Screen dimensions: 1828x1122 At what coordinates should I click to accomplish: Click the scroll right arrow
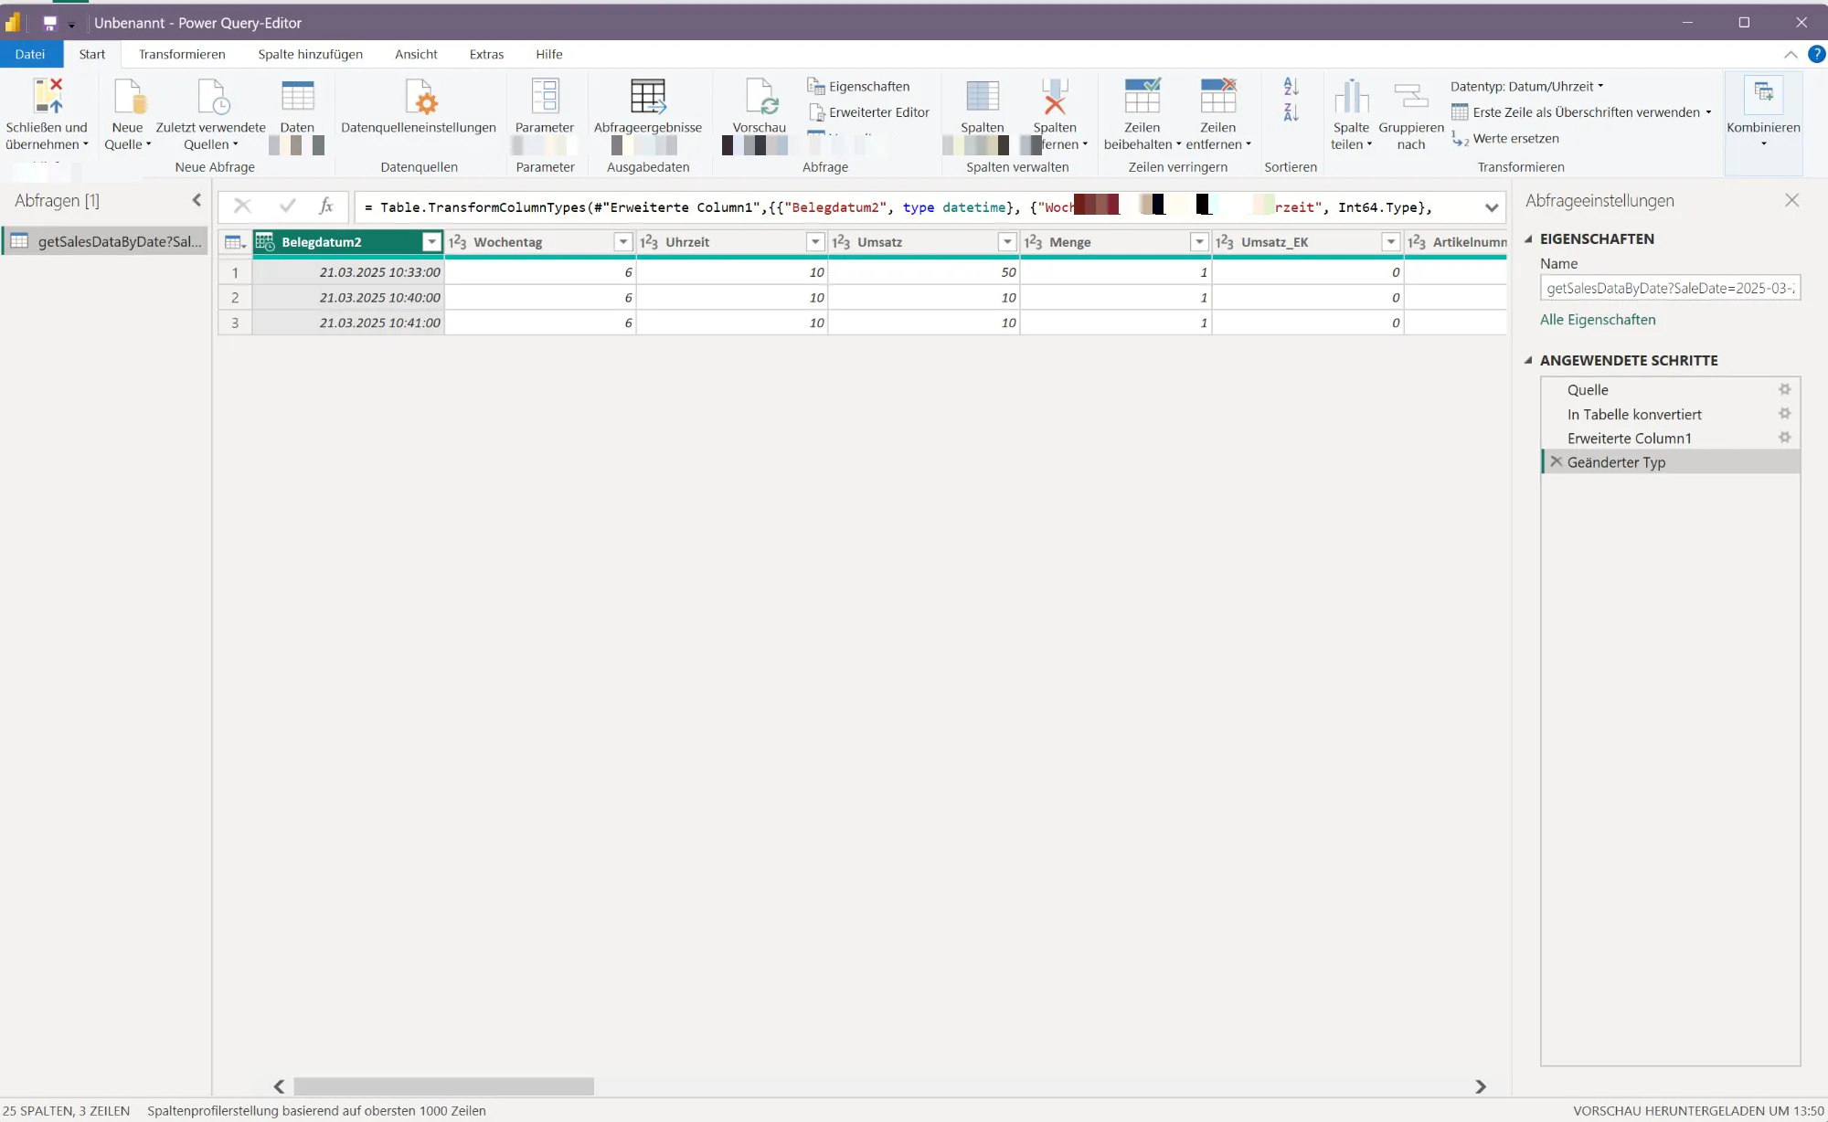pos(1481,1086)
